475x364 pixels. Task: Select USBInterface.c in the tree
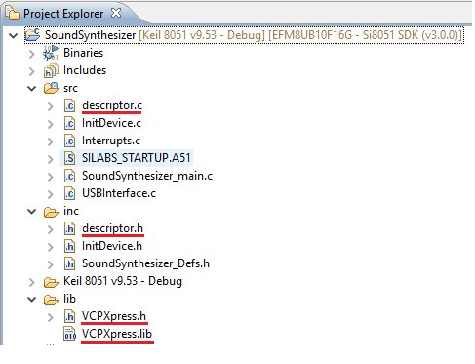[x=119, y=193]
